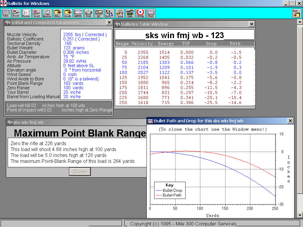Screen dimensions: 303x227
Task: Open the BC calculator icon
Action: pos(99,13)
